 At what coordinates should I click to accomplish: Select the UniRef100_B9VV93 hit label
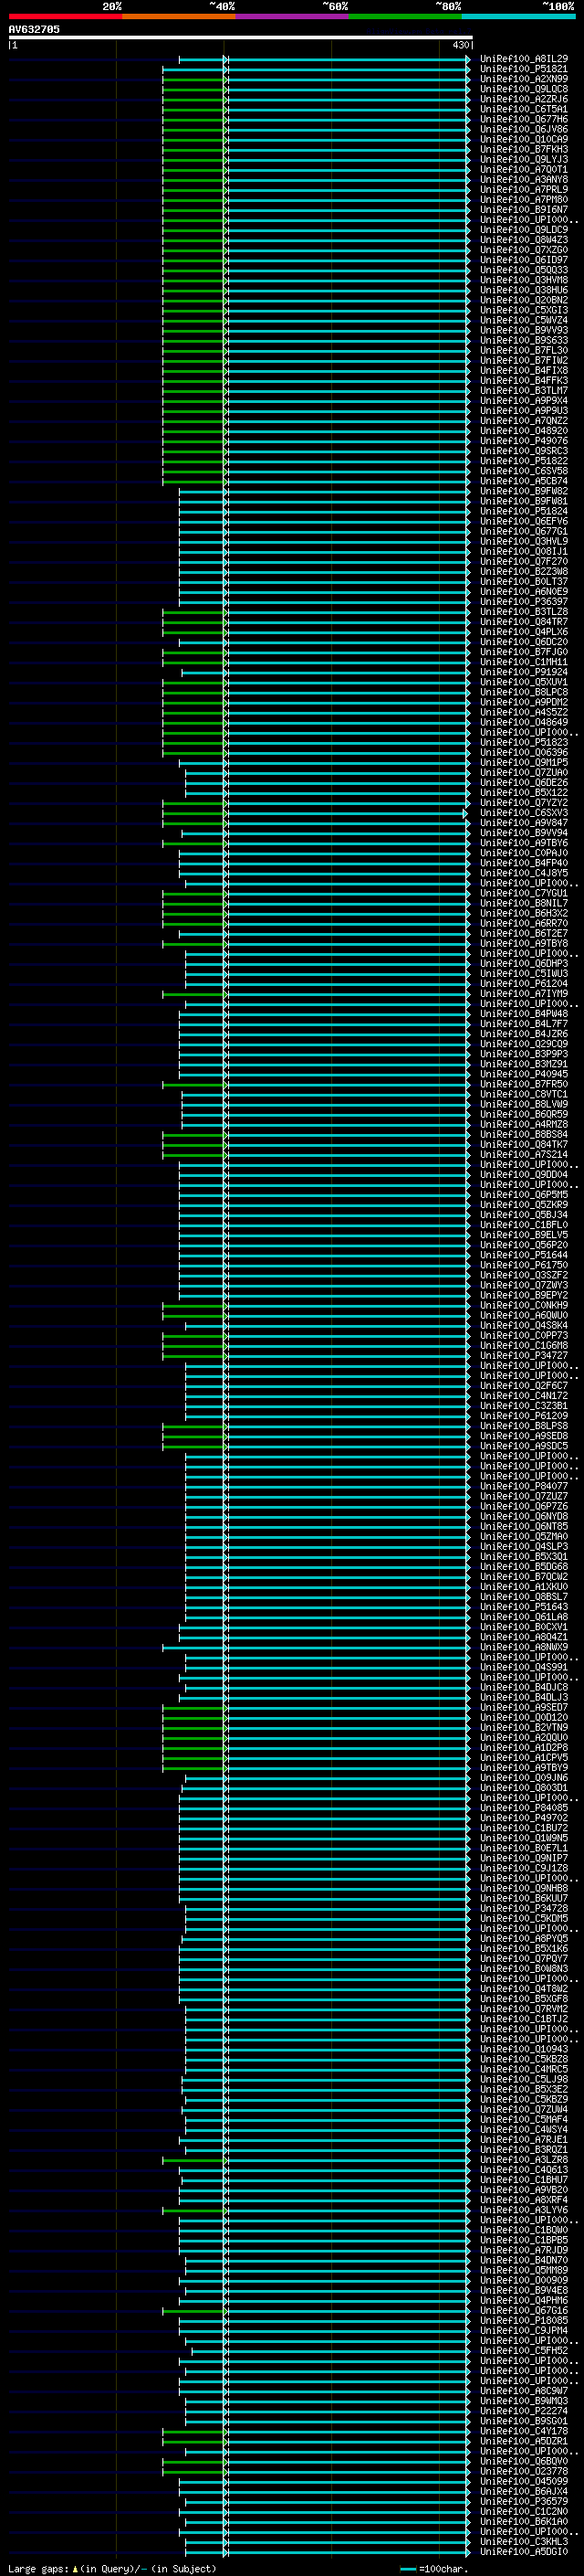pos(523,330)
